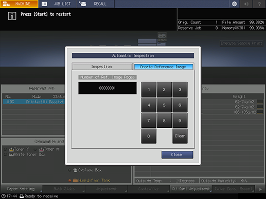The image size is (266, 199).
Task: Open the RECALL tab
Action: click(x=95, y=4)
